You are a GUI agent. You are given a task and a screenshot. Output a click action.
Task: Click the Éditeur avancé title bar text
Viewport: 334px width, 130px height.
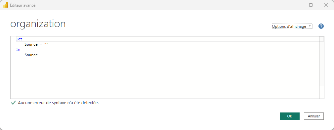pos(23,5)
